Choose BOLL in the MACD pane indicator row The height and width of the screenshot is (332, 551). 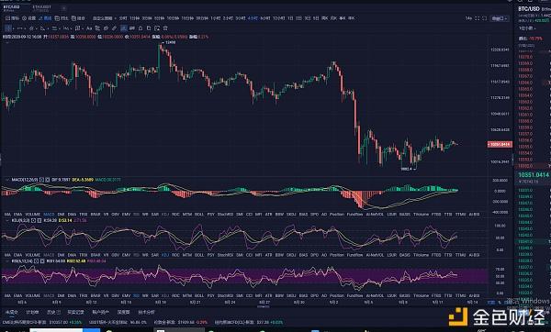tap(199, 214)
